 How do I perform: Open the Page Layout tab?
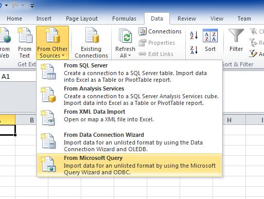82,19
